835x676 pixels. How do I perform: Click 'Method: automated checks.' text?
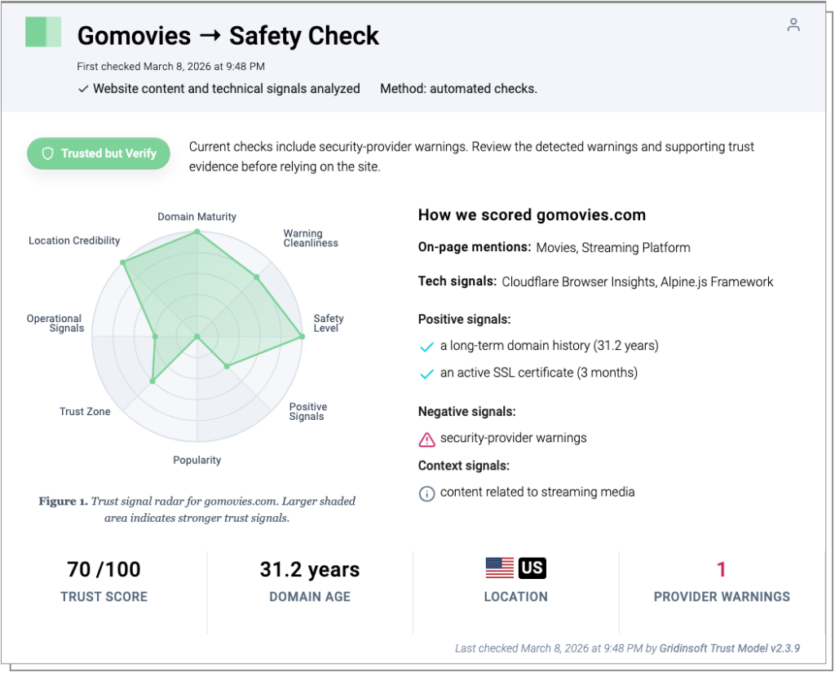pyautogui.click(x=458, y=89)
